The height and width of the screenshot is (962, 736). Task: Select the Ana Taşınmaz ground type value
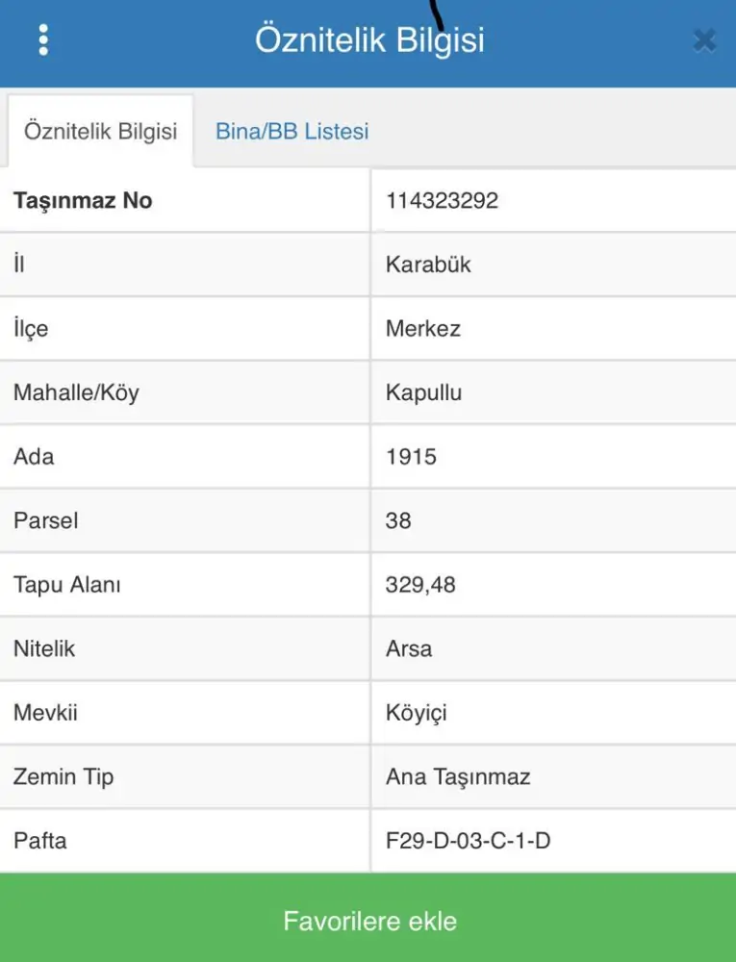coord(458,776)
